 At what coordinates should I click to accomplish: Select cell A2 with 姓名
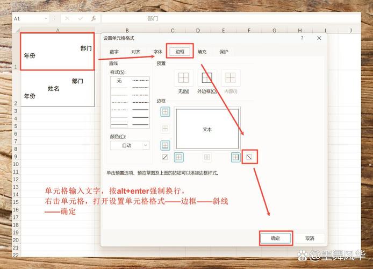point(58,88)
